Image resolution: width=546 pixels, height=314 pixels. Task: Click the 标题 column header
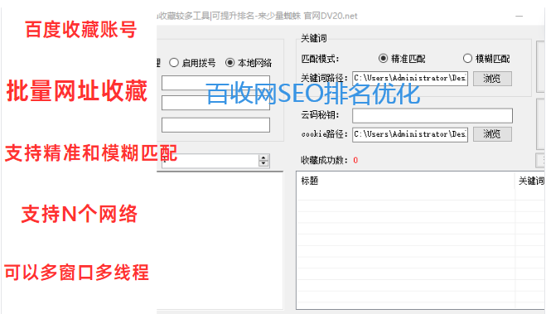click(x=406, y=181)
